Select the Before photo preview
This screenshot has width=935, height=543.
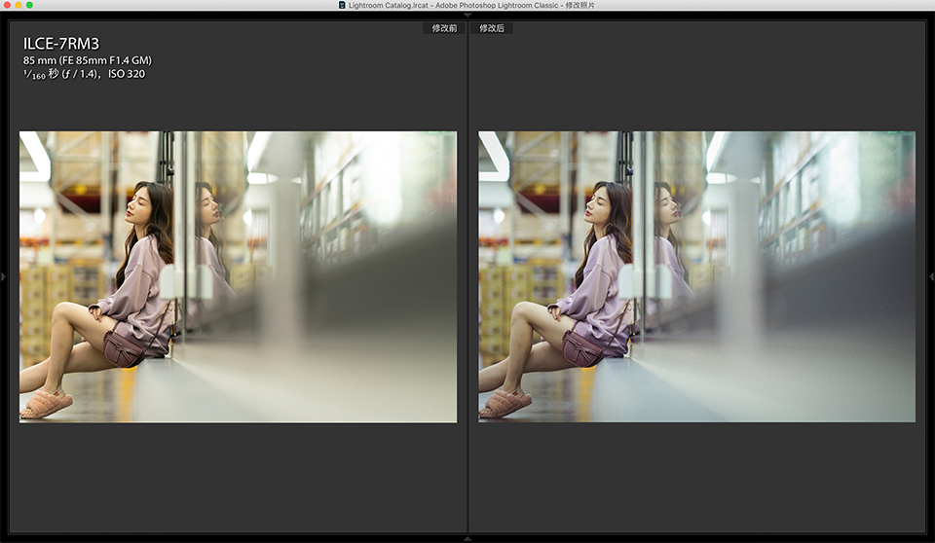238,276
